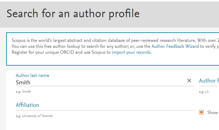219x130 pixels.
Task: Click the 'Author last name' field label
Action: [x=32, y=75]
